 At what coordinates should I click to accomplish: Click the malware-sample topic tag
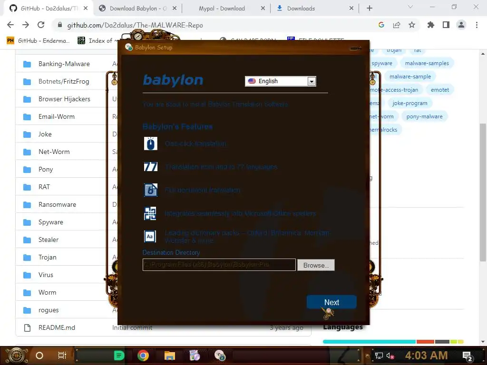click(x=410, y=77)
